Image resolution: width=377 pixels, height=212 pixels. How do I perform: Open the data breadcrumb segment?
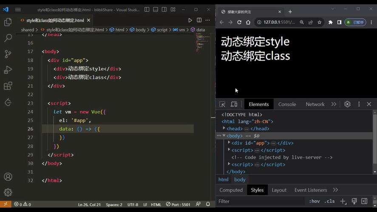coord(198,30)
